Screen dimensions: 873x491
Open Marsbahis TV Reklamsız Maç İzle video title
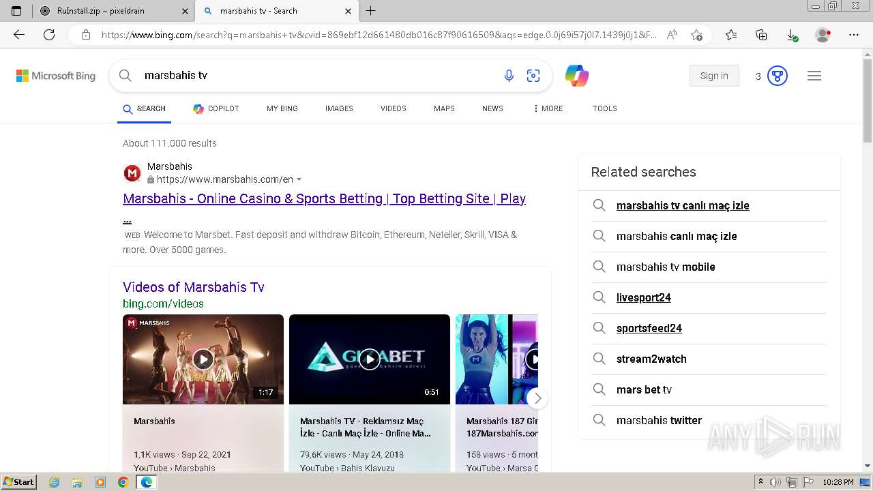click(366, 427)
